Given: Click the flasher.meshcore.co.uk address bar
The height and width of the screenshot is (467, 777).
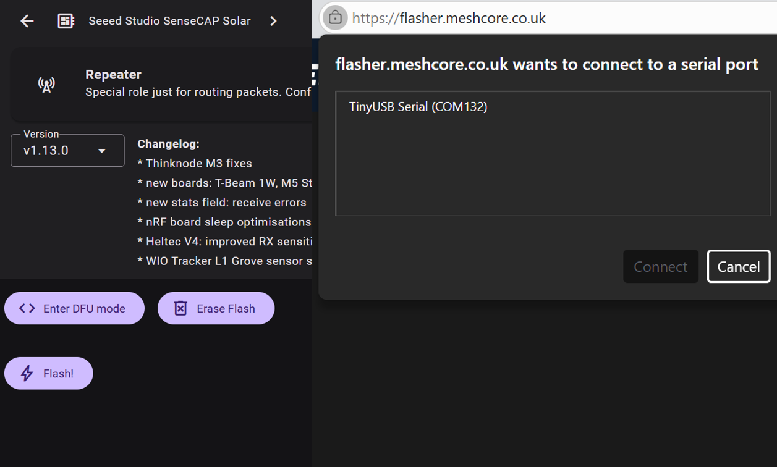Looking at the screenshot, I should tap(495, 18).
